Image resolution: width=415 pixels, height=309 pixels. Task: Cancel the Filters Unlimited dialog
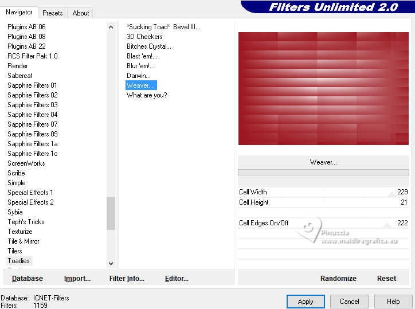[x=349, y=302]
